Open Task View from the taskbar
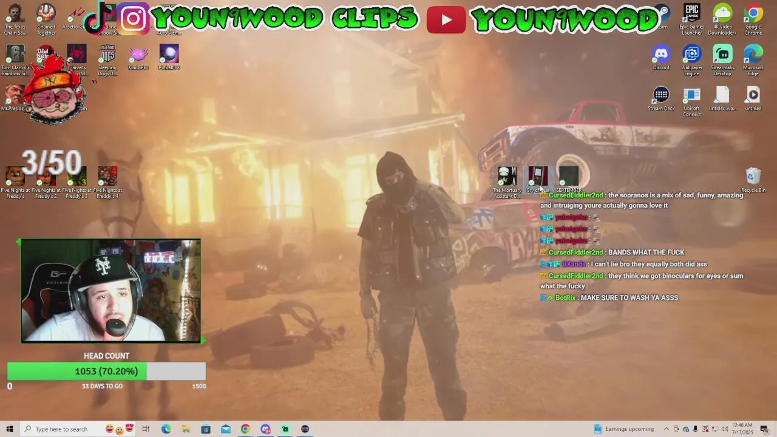 click(x=146, y=429)
